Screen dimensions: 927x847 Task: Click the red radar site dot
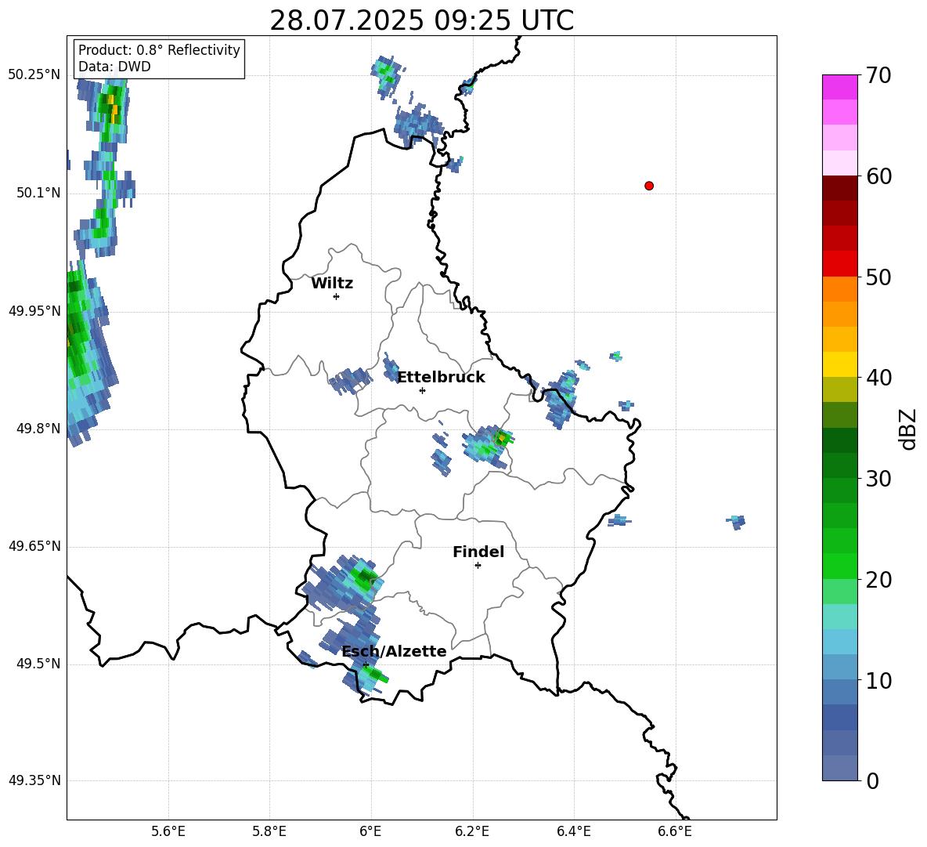point(649,186)
